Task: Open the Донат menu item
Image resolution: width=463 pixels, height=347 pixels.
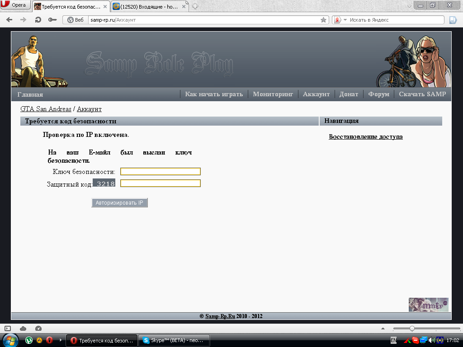Action: pos(349,94)
